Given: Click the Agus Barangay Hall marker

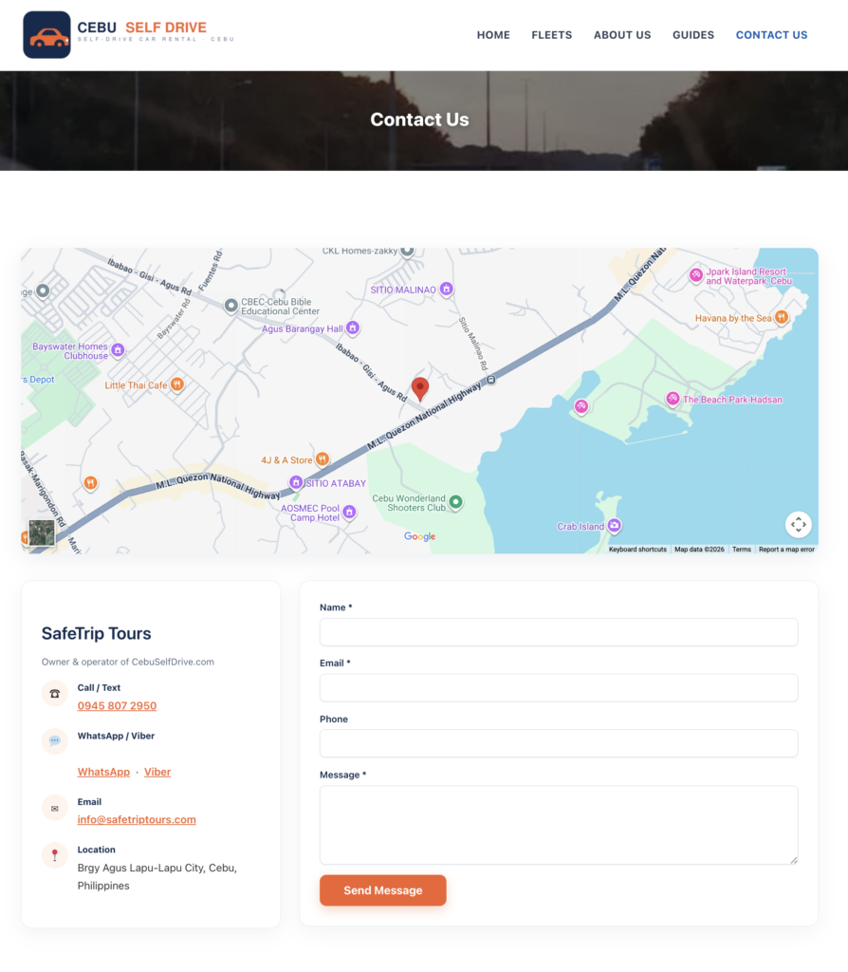Looking at the screenshot, I should click(353, 327).
